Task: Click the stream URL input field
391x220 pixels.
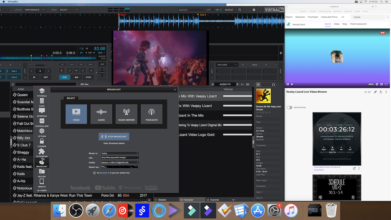Action: (120, 158)
